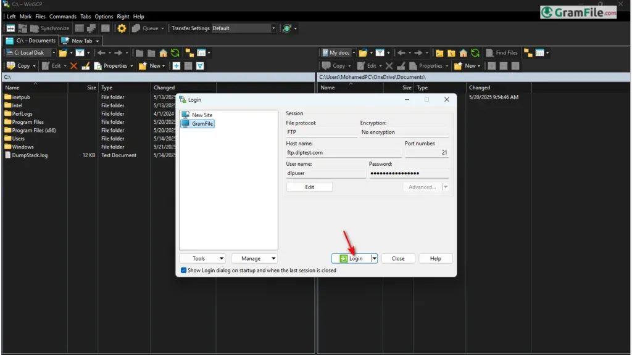Click the home directory icon in left panel
The width and height of the screenshot is (632, 355).
(x=163, y=53)
